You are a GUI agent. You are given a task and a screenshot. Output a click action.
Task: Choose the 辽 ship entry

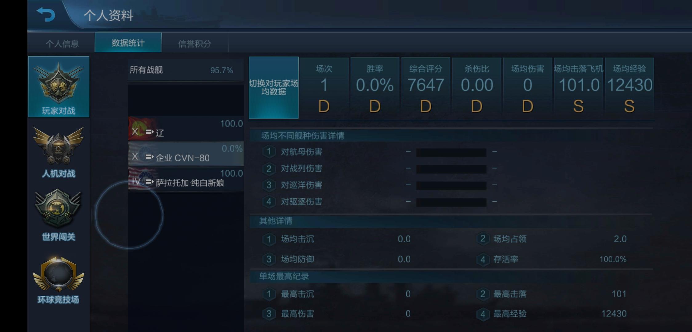[x=186, y=129]
